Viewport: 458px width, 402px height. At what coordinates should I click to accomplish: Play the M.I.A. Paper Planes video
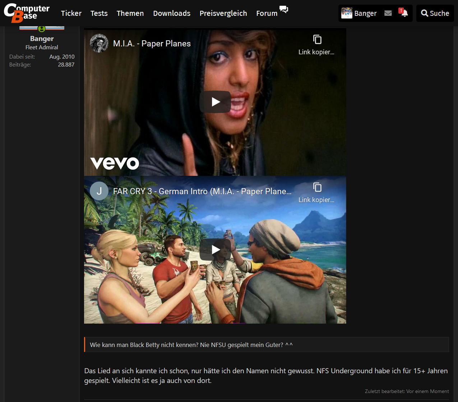click(215, 102)
